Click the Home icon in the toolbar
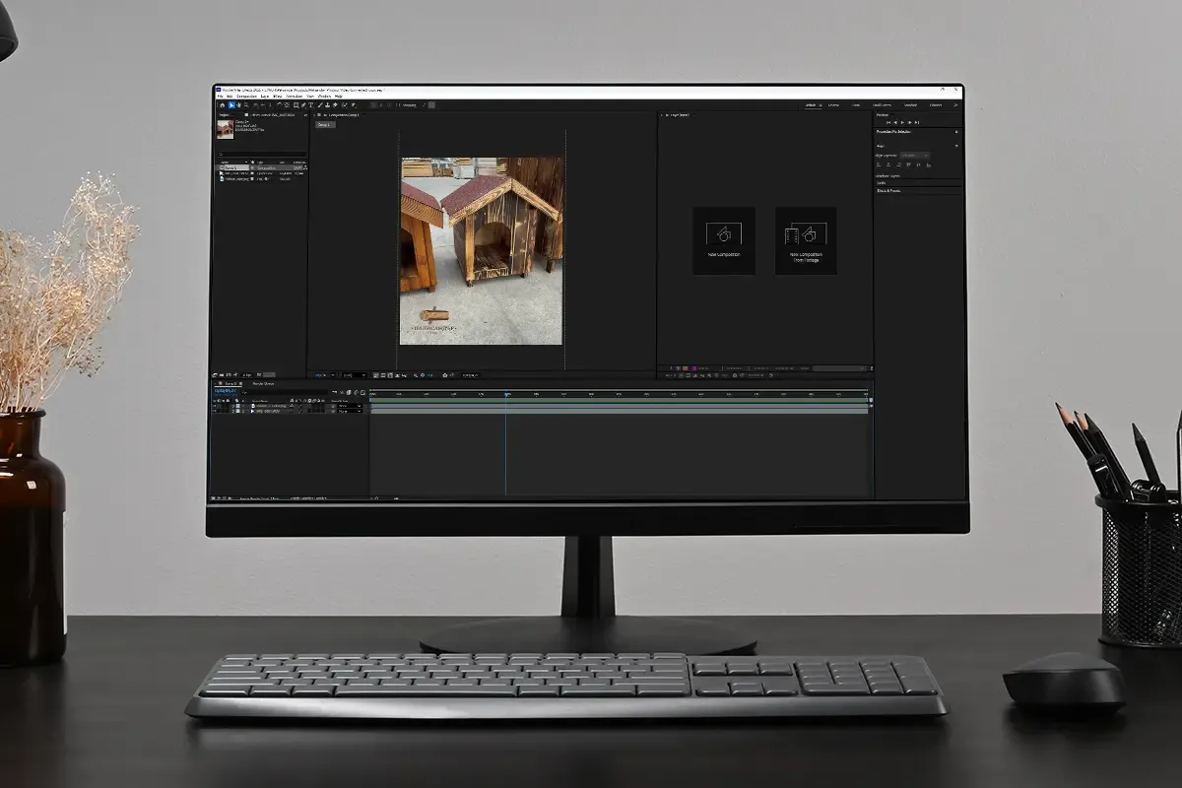 223,105
